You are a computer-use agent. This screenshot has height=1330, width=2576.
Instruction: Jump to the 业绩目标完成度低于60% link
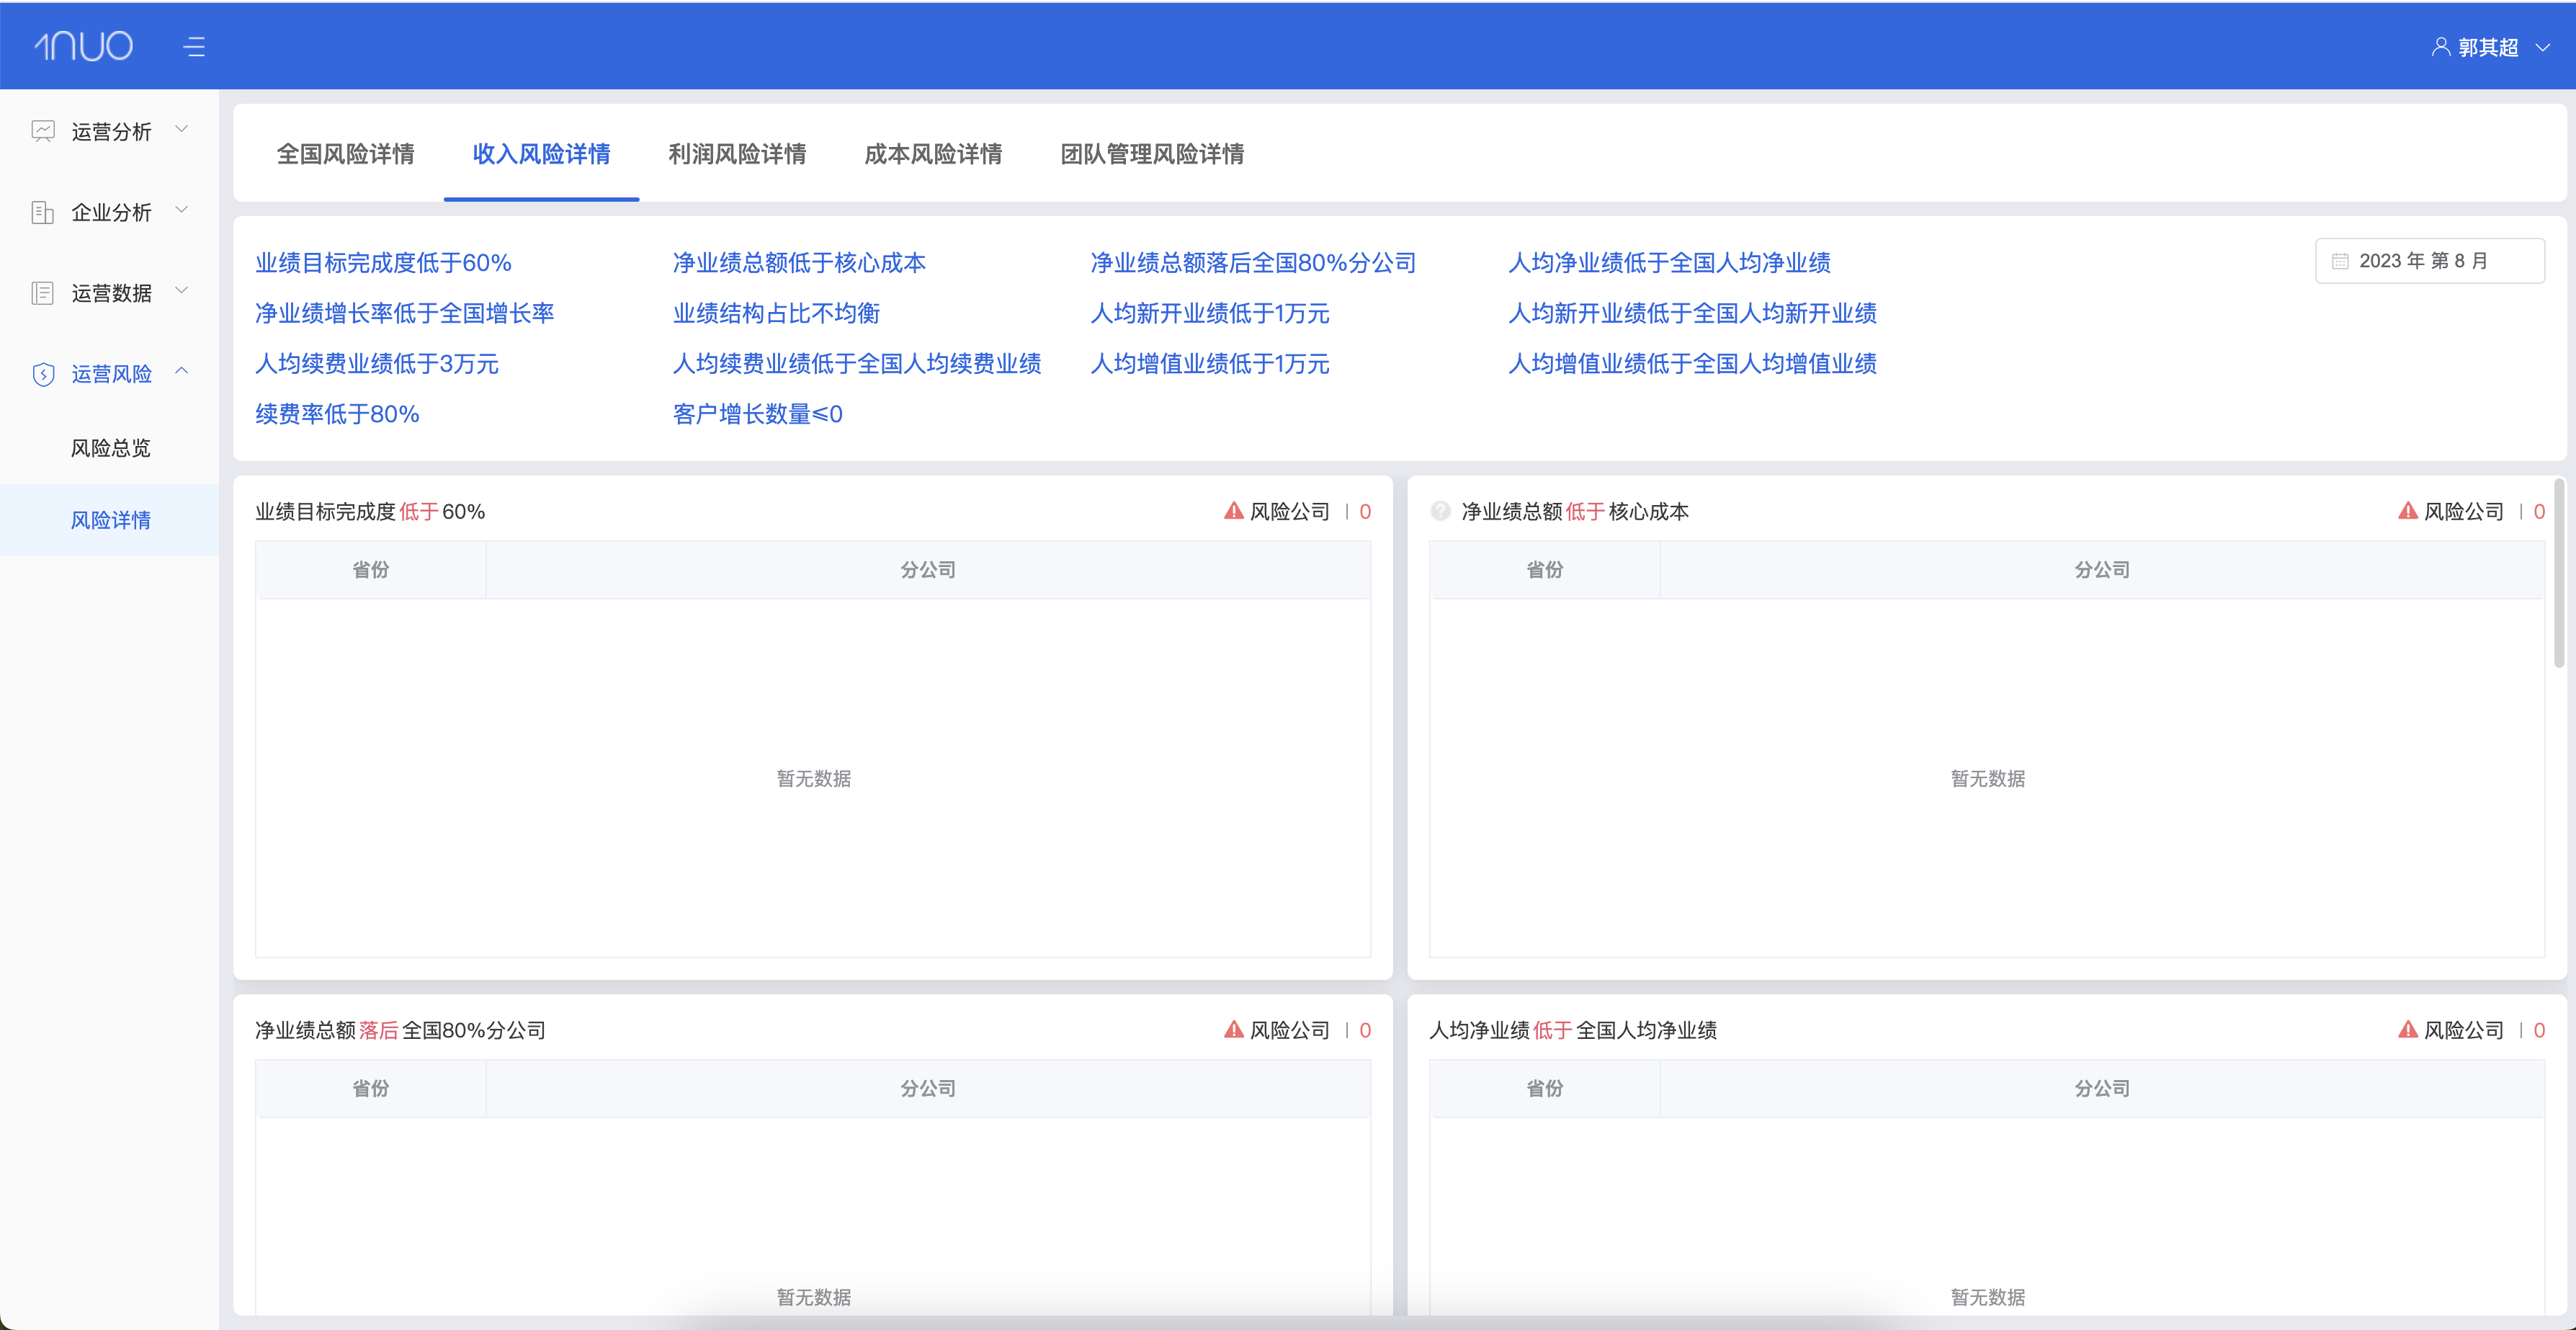pyautogui.click(x=383, y=263)
